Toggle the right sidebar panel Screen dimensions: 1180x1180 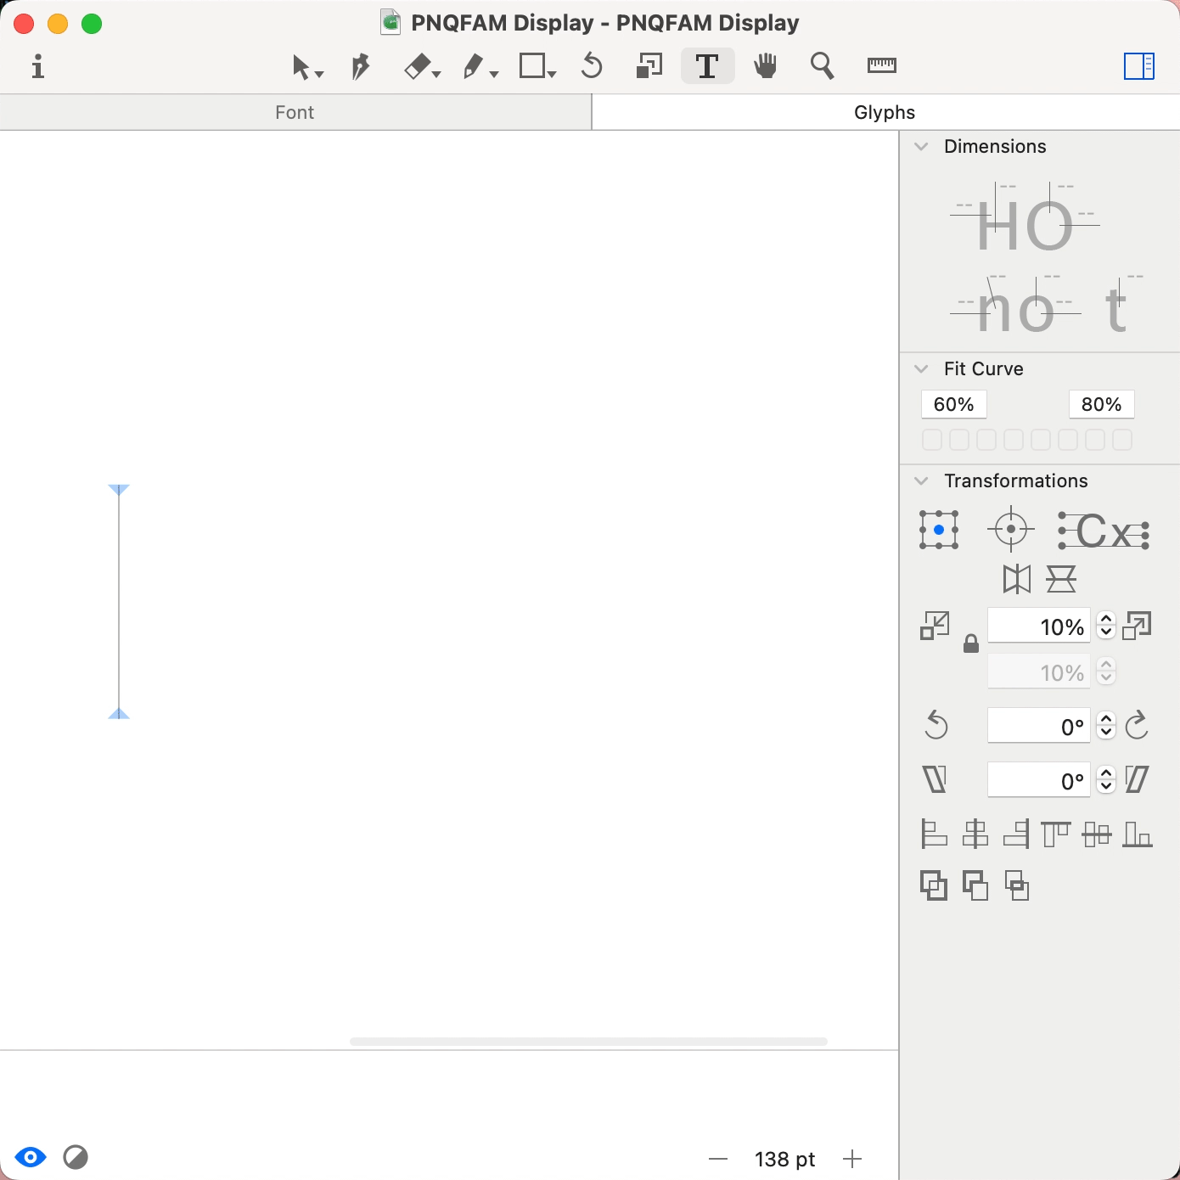(x=1139, y=66)
